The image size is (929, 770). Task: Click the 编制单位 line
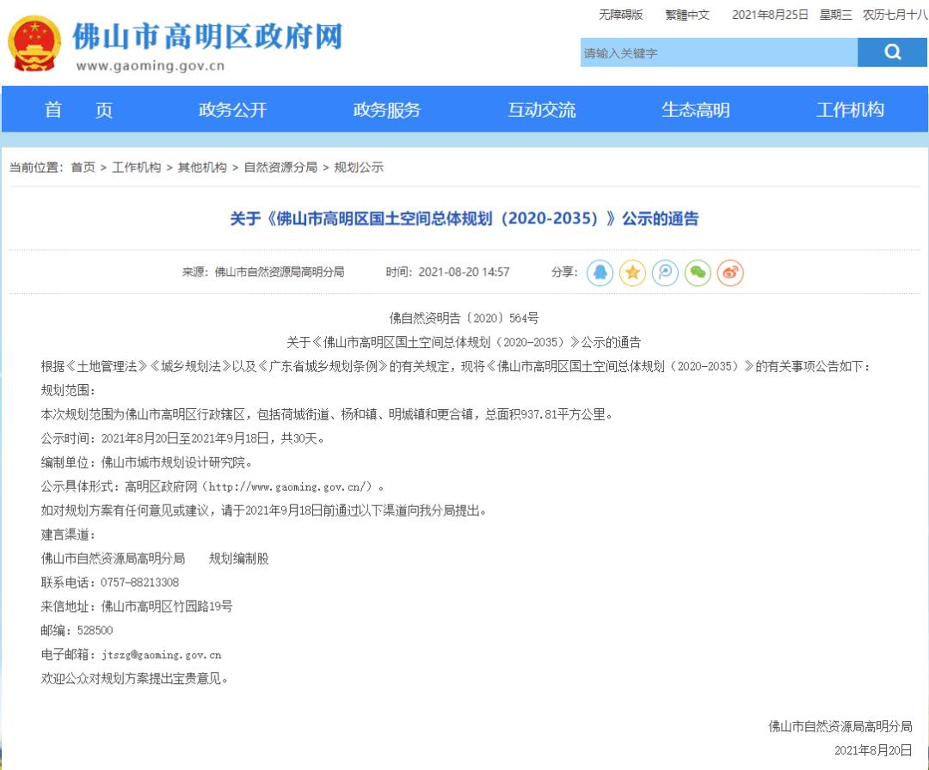[147, 463]
